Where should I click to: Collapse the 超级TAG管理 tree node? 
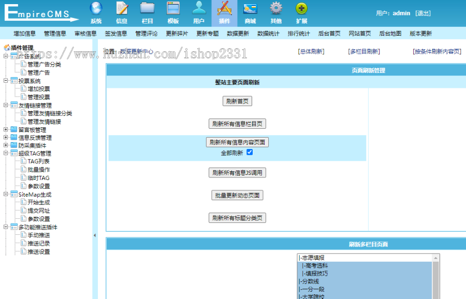[x=6, y=153]
